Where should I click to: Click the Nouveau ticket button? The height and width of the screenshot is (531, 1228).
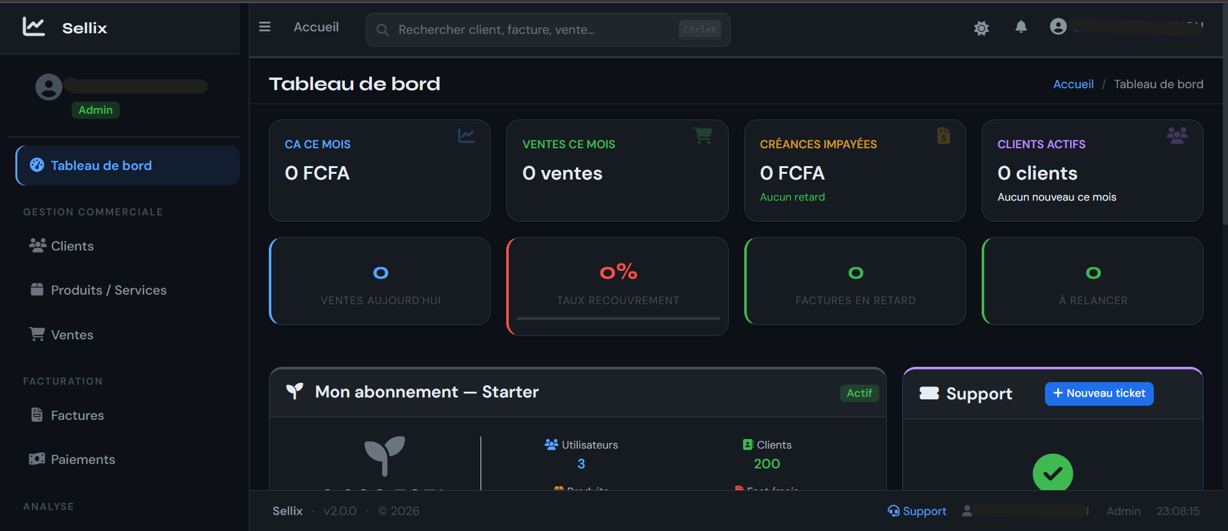point(1099,394)
